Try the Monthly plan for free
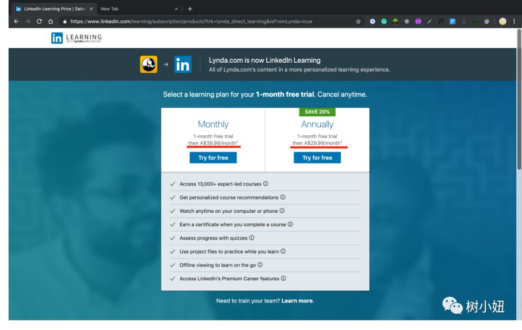522x330 pixels. (x=213, y=158)
